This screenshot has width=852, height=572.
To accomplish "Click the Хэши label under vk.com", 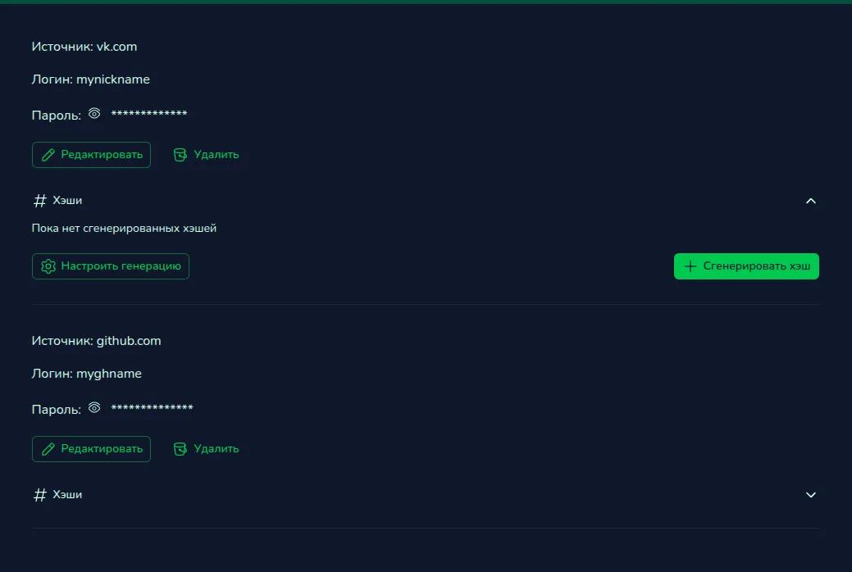I will click(67, 201).
